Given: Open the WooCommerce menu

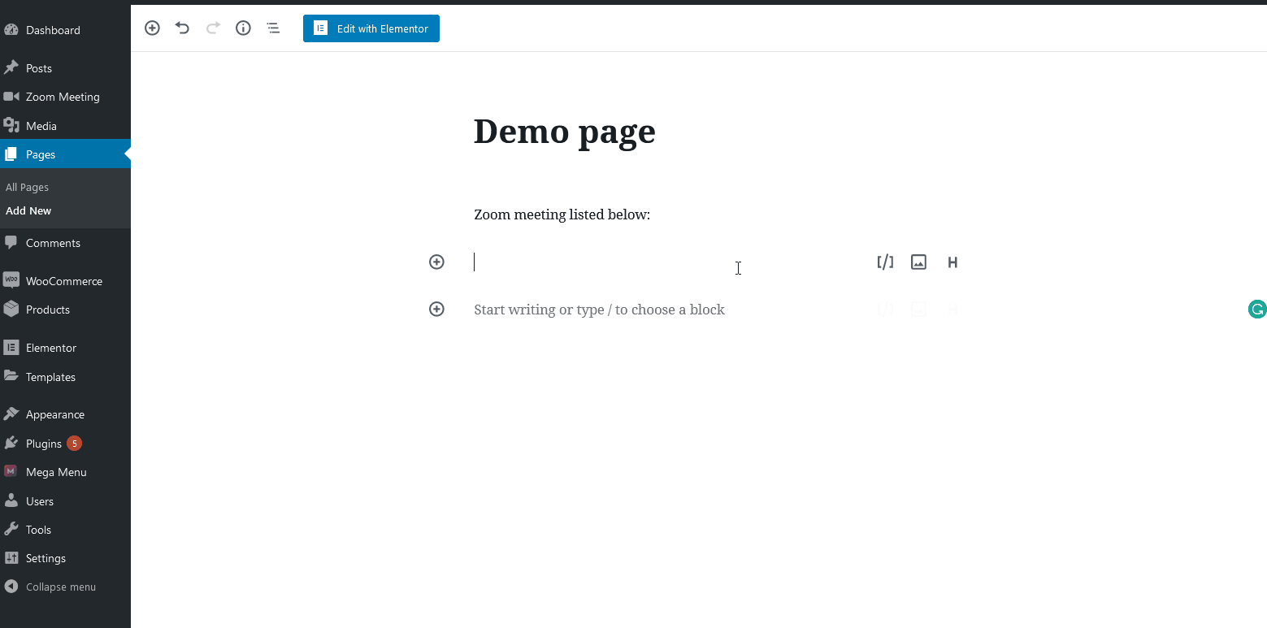Looking at the screenshot, I should (62, 280).
